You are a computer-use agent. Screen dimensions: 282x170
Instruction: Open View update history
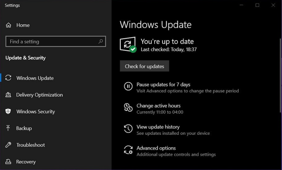pos(158,127)
